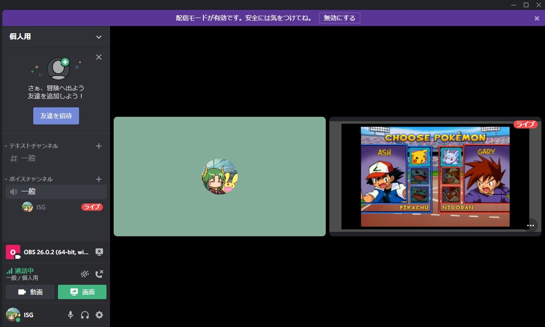The width and height of the screenshot is (545, 327).
Task: Click the signal bars connection icon
Action: pos(9,271)
